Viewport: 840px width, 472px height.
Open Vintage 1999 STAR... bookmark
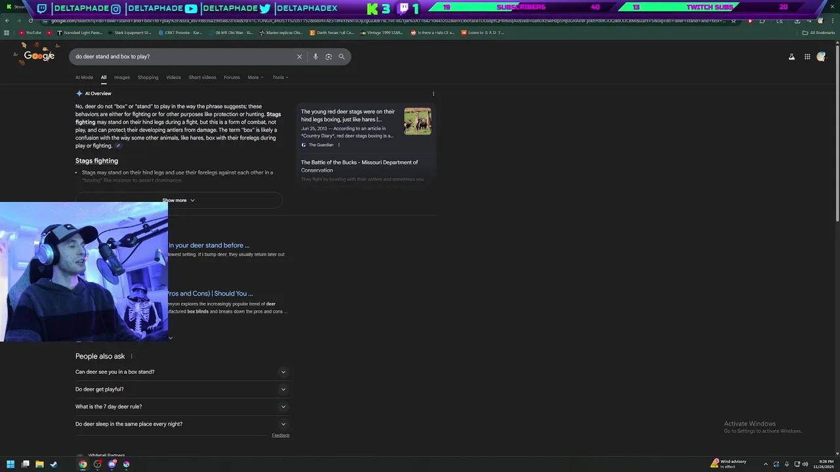(x=382, y=32)
